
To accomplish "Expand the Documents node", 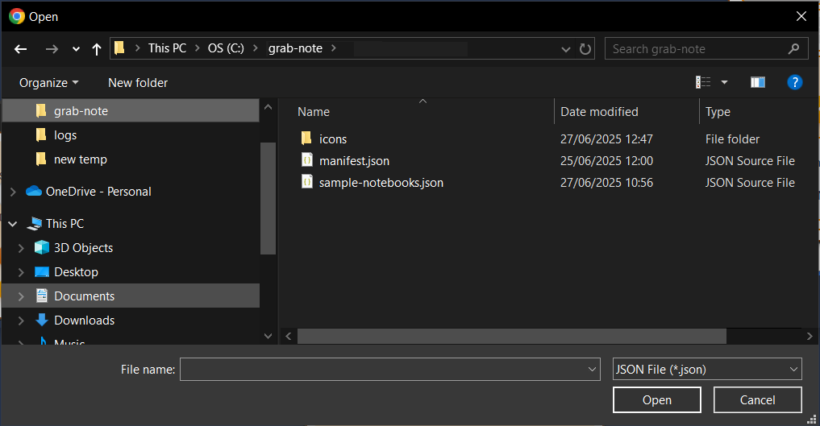I will pyautogui.click(x=21, y=296).
